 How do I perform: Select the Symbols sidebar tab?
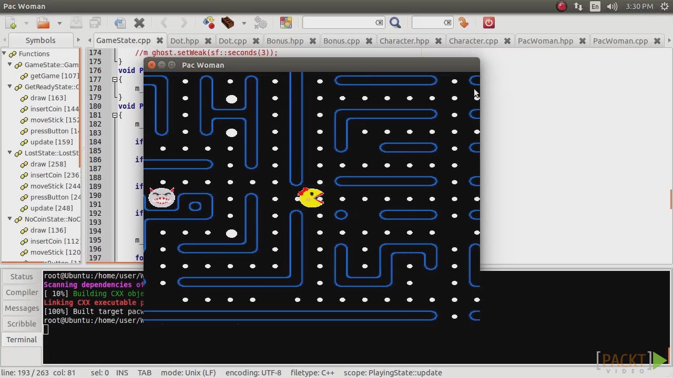[40, 40]
